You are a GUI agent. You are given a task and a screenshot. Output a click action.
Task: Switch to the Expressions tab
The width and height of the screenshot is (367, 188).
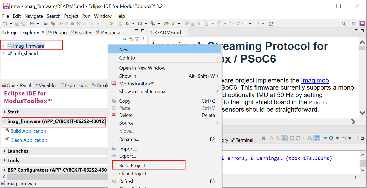pyautogui.click(x=74, y=85)
